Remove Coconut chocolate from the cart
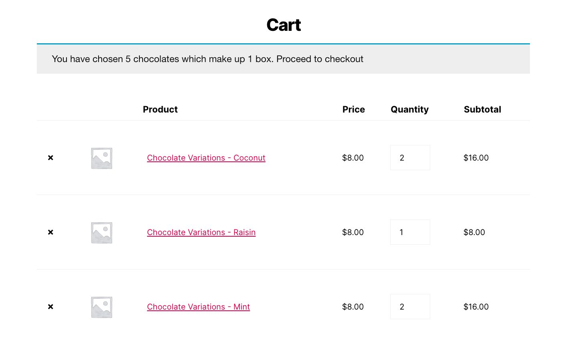 pos(50,158)
